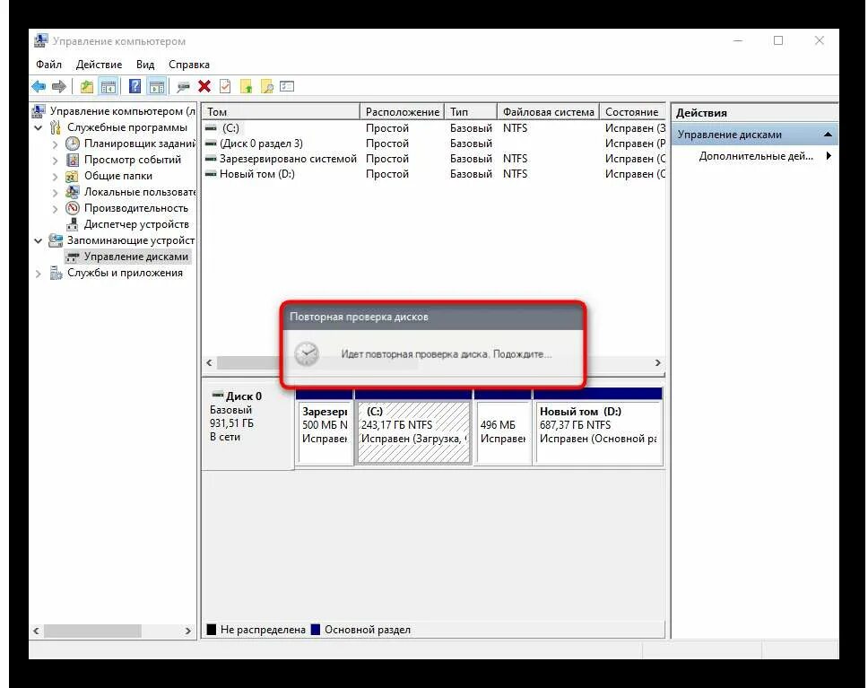The height and width of the screenshot is (688, 868).
Task: Click the drive icon beside Новый том (D:) row
Action: tap(211, 174)
